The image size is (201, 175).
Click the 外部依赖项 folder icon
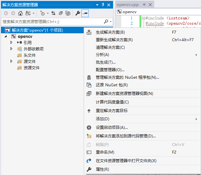20,49
